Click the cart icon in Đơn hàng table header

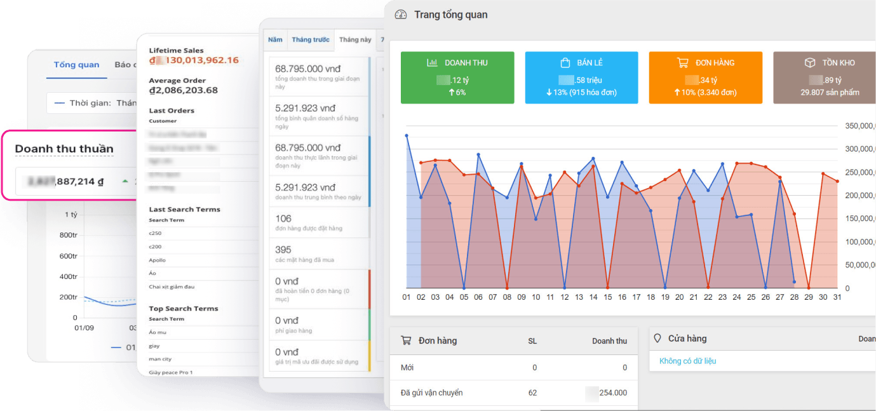[405, 340]
